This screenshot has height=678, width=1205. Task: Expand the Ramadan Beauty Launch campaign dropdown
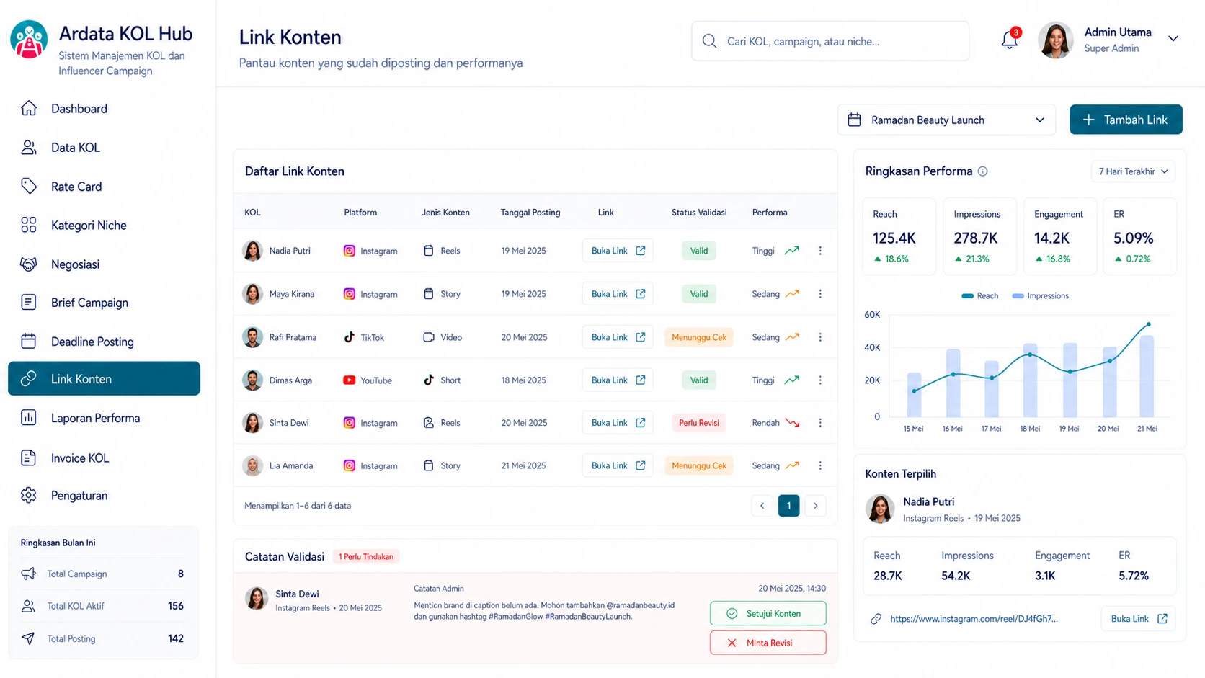coord(946,120)
